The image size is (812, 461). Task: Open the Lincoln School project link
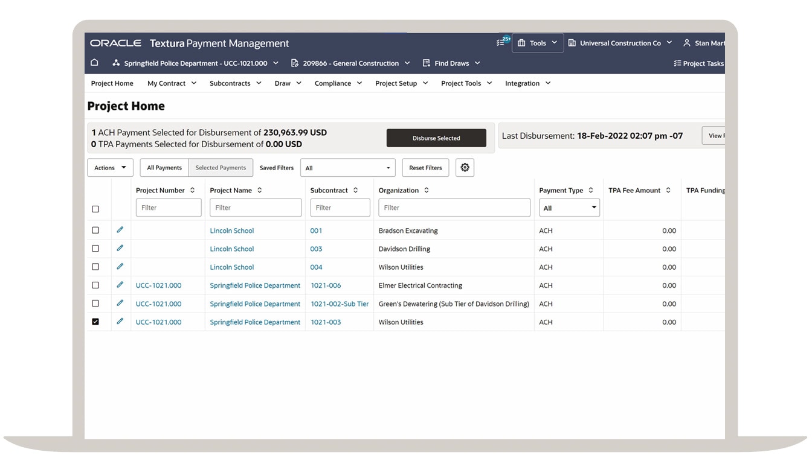tap(231, 230)
